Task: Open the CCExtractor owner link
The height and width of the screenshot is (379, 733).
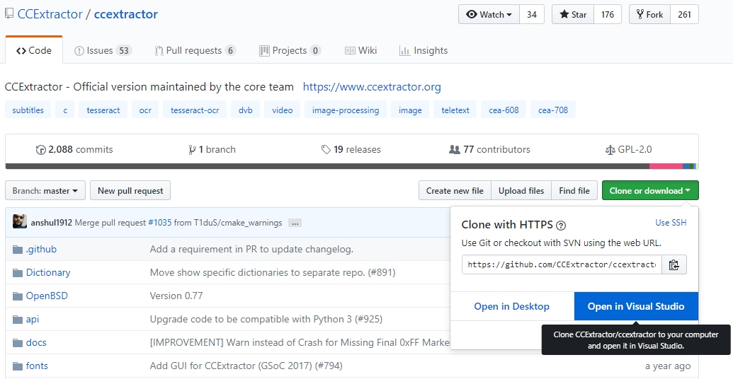Action: (x=50, y=14)
